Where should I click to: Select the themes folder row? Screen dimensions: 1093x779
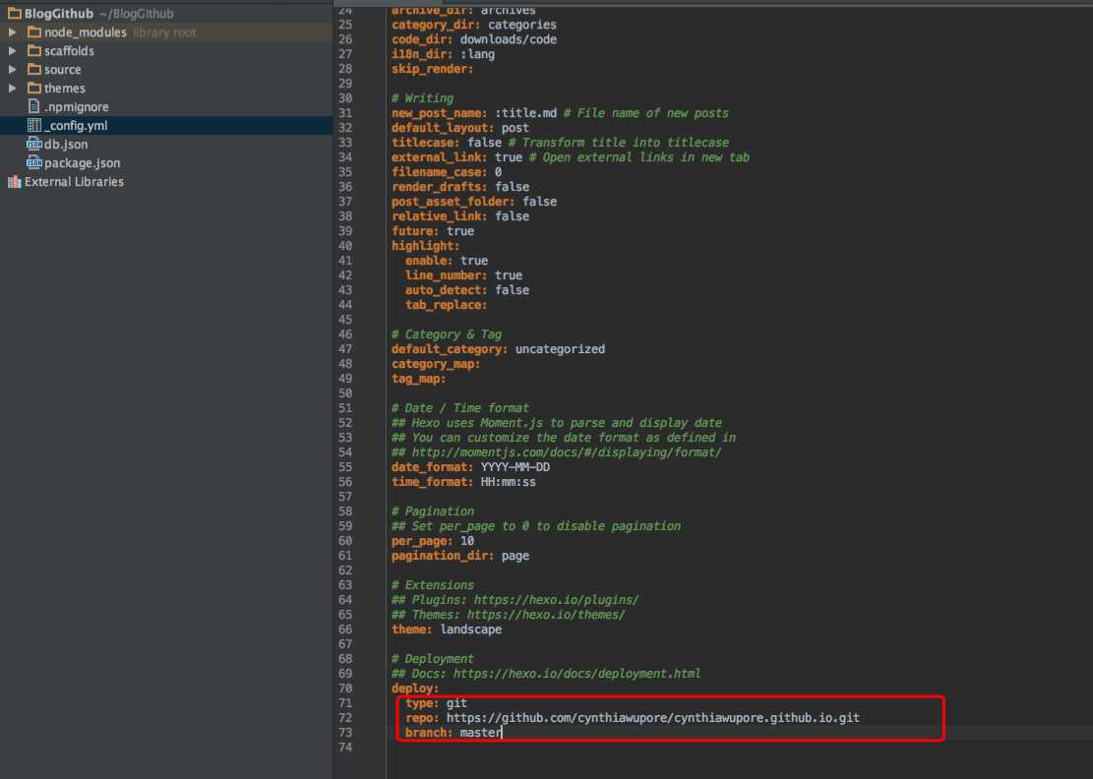click(x=166, y=89)
